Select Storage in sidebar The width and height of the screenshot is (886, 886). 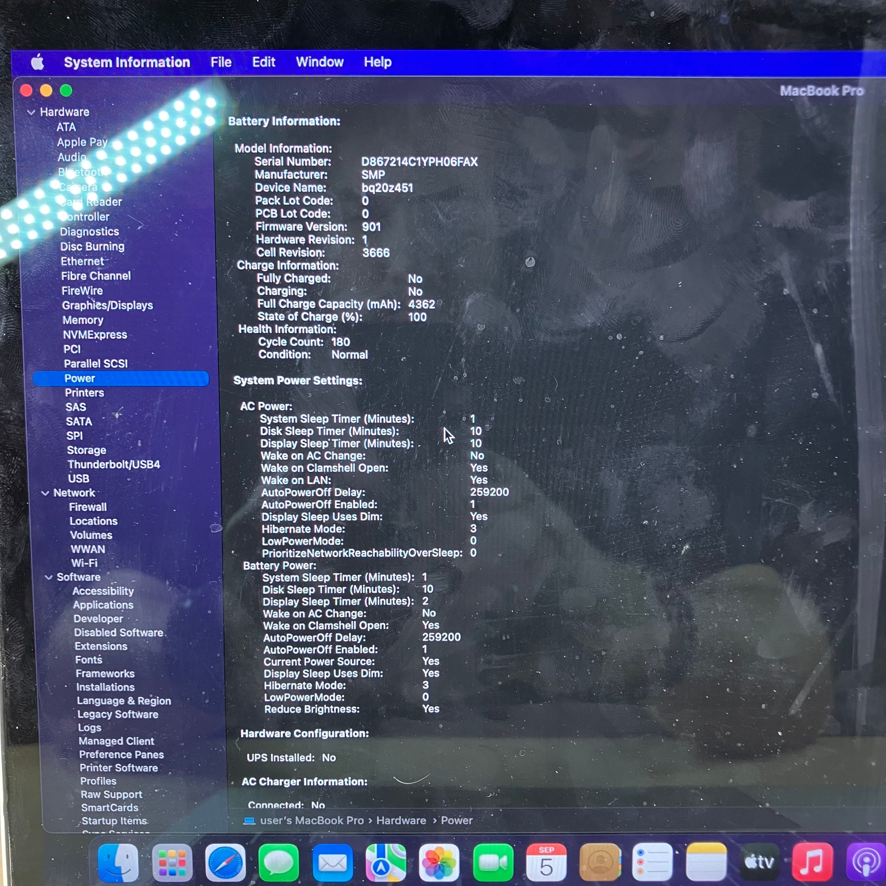87,450
